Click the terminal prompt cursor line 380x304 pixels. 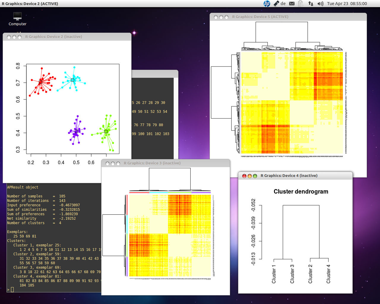click(x=12, y=289)
